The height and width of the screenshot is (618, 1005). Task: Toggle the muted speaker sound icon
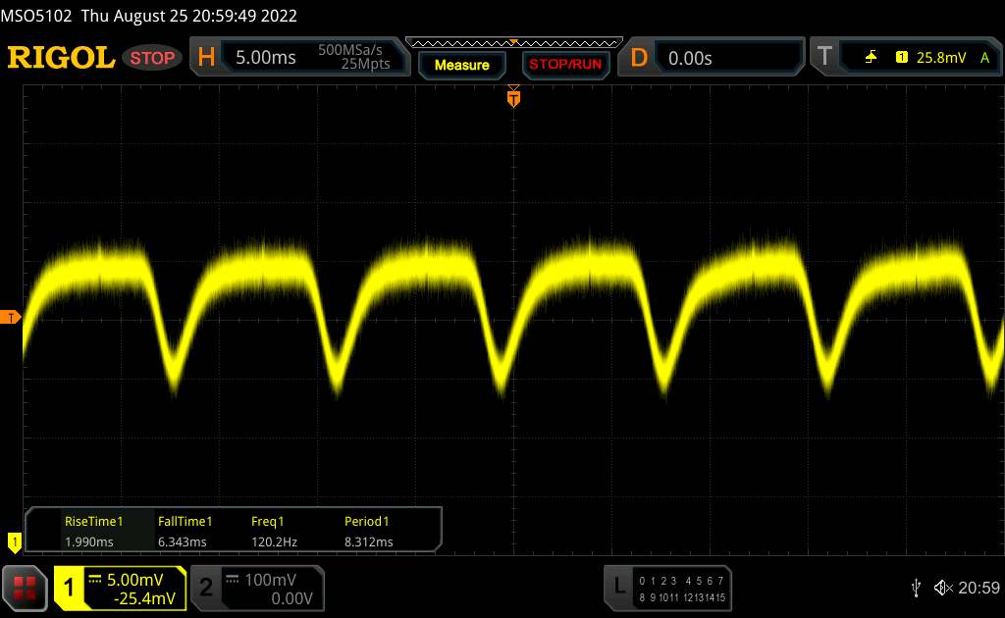pyautogui.click(x=943, y=587)
